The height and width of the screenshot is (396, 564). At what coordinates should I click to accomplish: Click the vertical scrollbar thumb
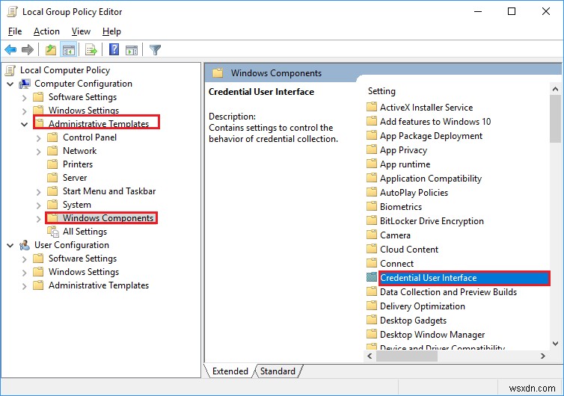coord(555,119)
